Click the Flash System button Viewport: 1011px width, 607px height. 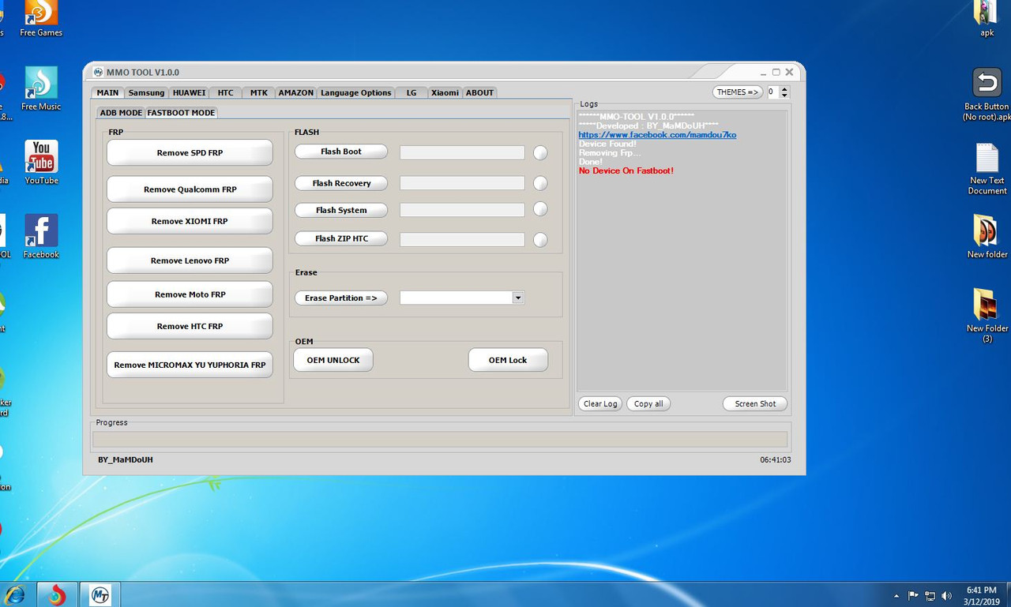click(341, 210)
